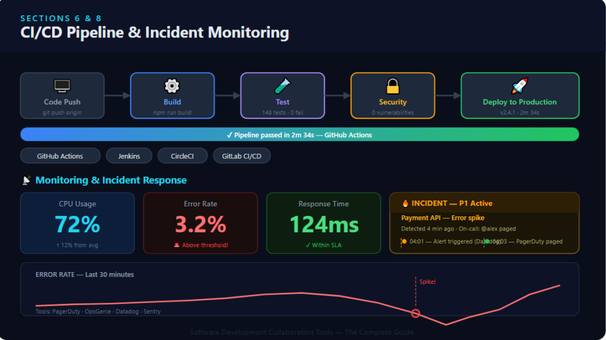606x340 pixels.
Task: Click the Pipeline passed progress bar
Action: click(299, 134)
